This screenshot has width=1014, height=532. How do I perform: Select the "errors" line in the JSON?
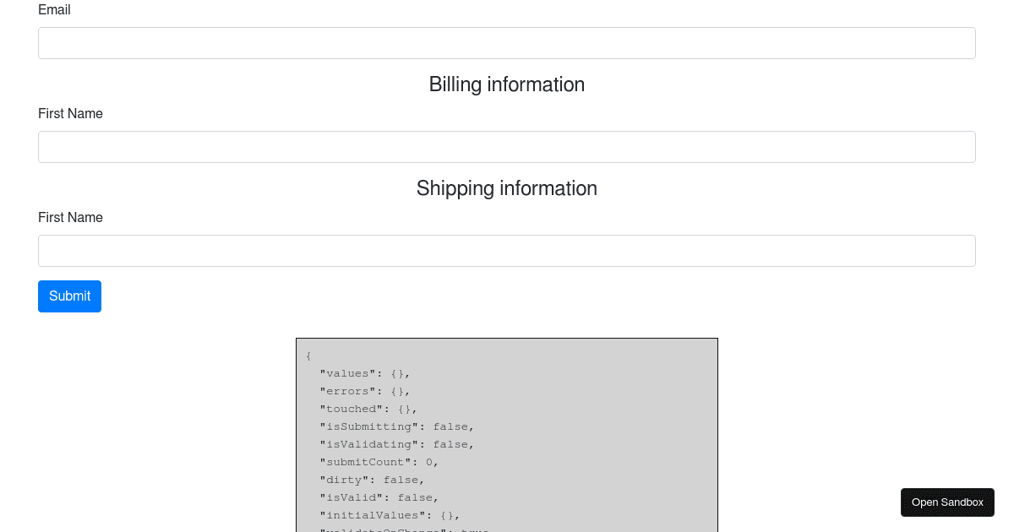point(365,392)
